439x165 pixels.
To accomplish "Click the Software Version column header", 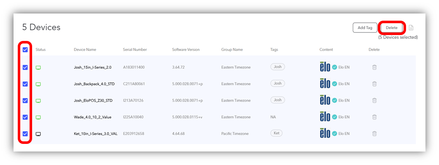I will [x=186, y=50].
